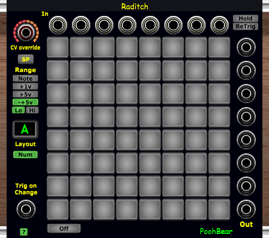Click the fifth-row output jack

[246, 139]
